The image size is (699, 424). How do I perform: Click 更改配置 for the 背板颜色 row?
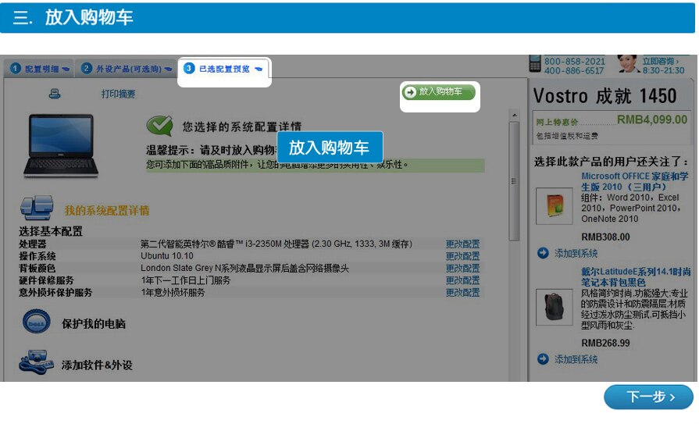[462, 268]
